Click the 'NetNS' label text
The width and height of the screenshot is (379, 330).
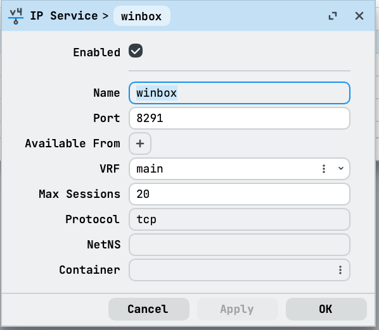pos(104,245)
